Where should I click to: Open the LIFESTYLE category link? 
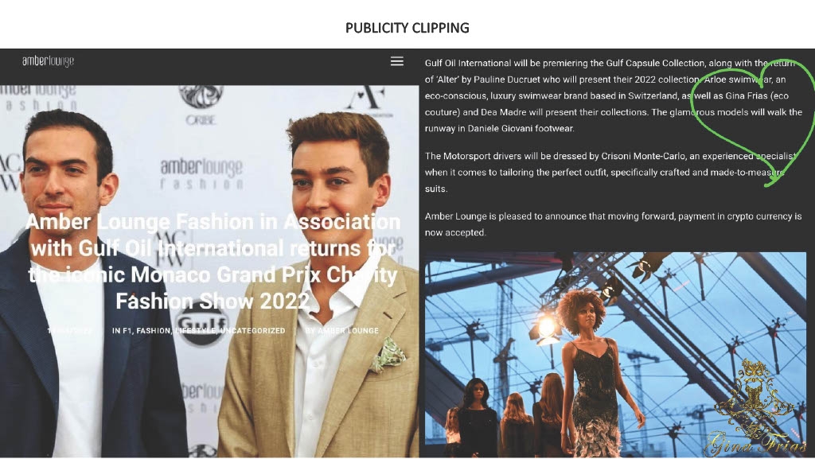(196, 331)
